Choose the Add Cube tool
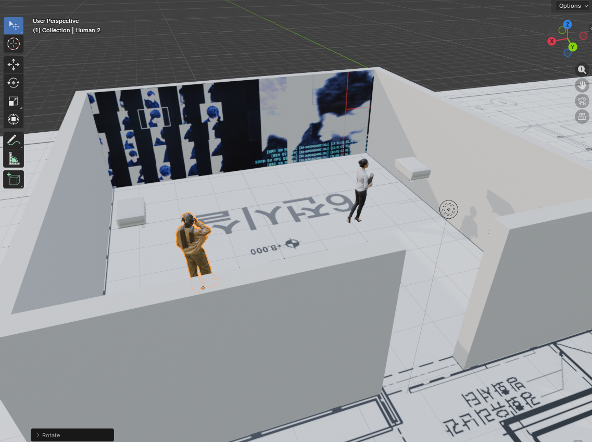Image resolution: width=592 pixels, height=442 pixels. click(14, 179)
